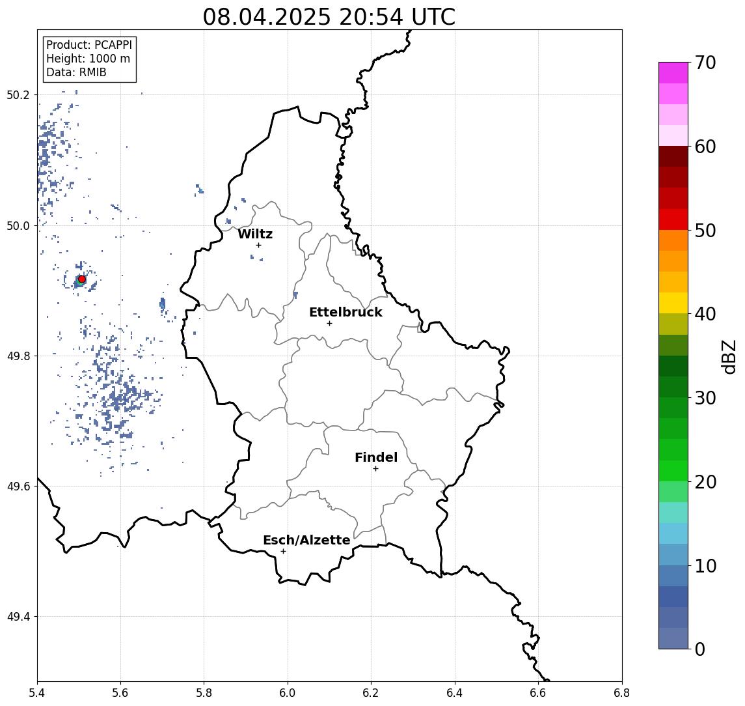
Task: Click the title 08.04.2025 20:54 UTC
Action: pos(329,17)
